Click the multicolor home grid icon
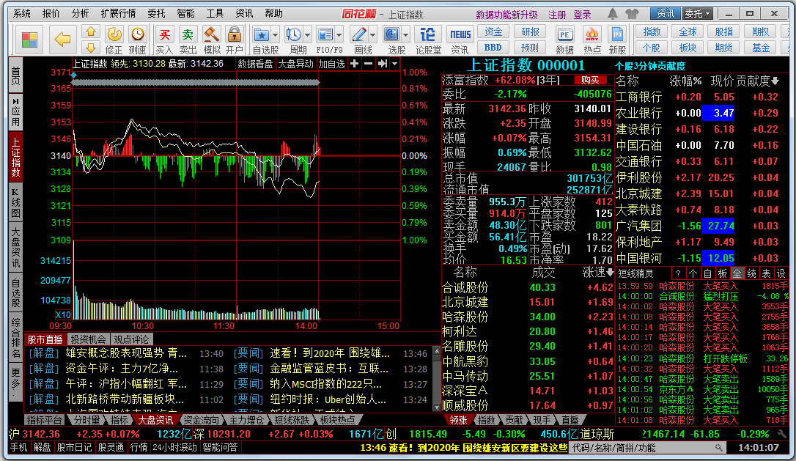The width and height of the screenshot is (796, 461). pos(29,40)
